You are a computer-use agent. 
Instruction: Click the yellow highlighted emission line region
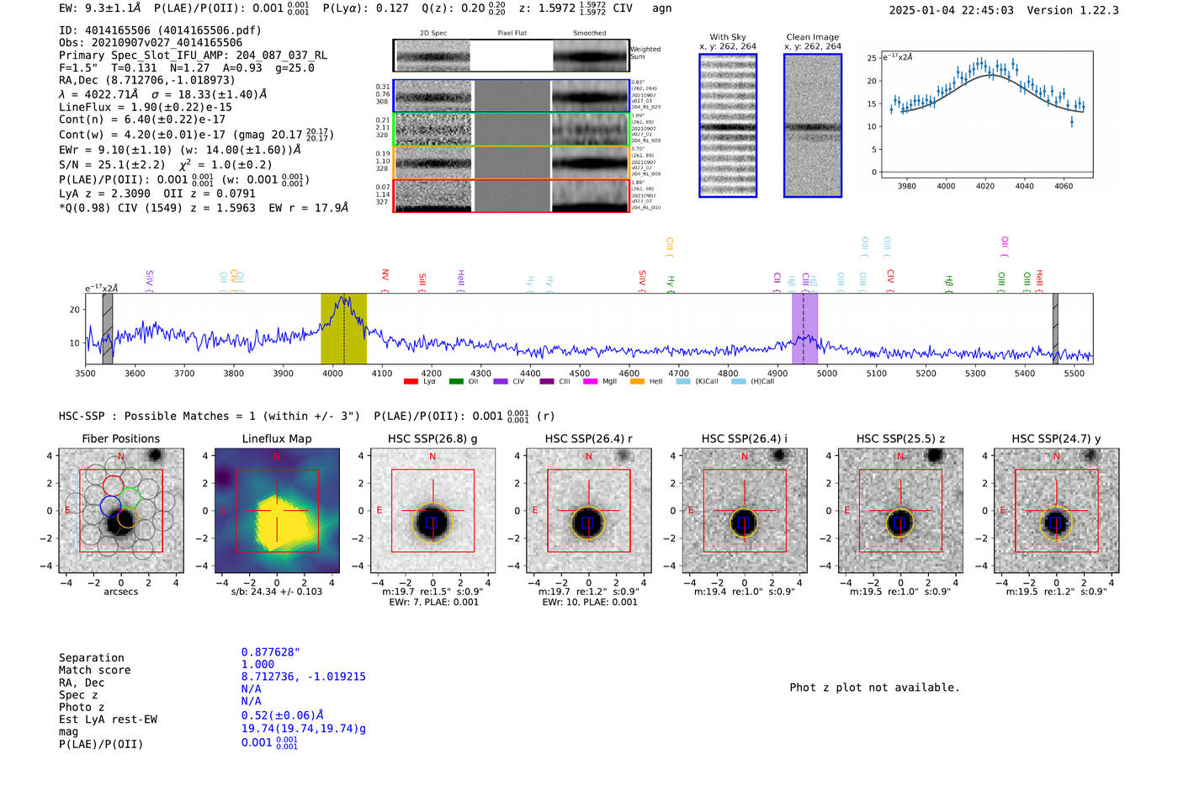point(343,328)
